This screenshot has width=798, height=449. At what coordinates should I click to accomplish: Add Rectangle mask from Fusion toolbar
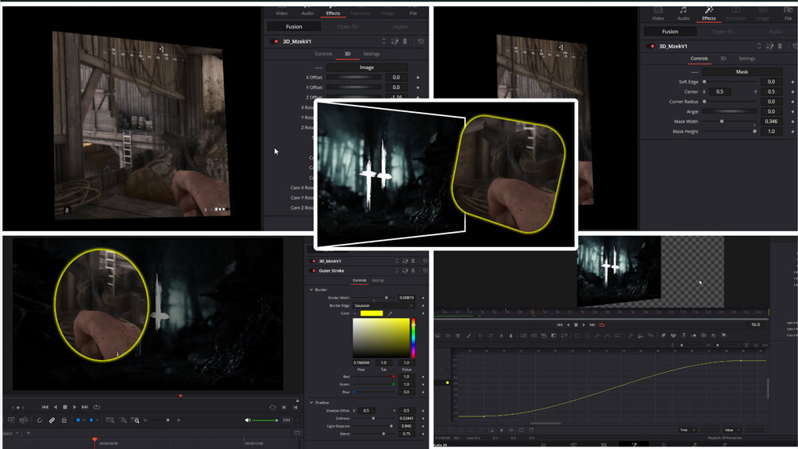(x=577, y=335)
